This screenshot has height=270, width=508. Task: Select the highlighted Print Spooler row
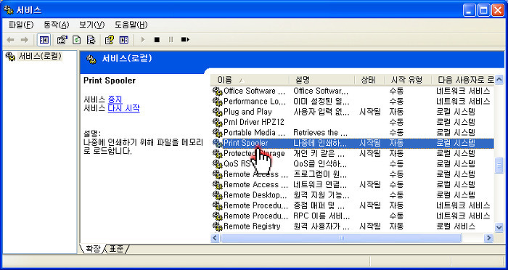point(353,143)
